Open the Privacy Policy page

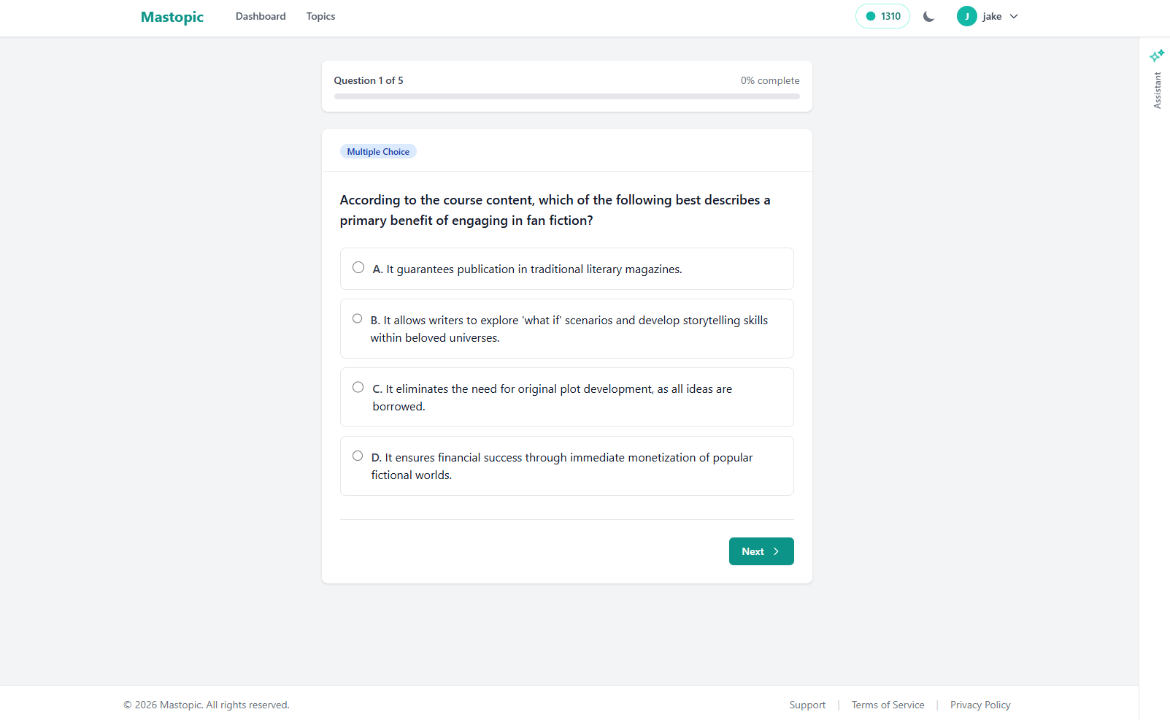pyautogui.click(x=980, y=705)
